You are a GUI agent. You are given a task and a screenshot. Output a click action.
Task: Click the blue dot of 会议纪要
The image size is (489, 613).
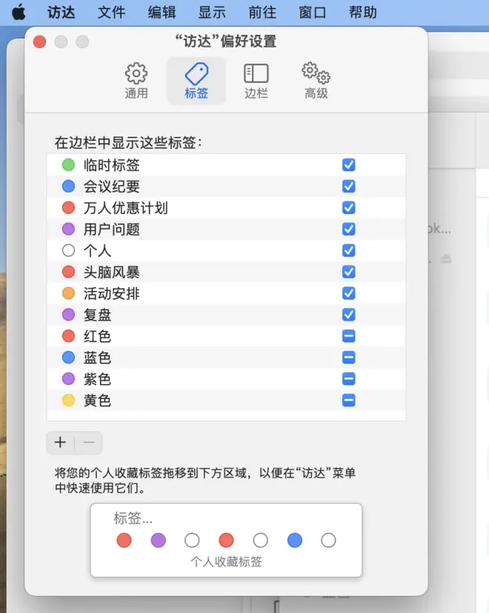68,186
